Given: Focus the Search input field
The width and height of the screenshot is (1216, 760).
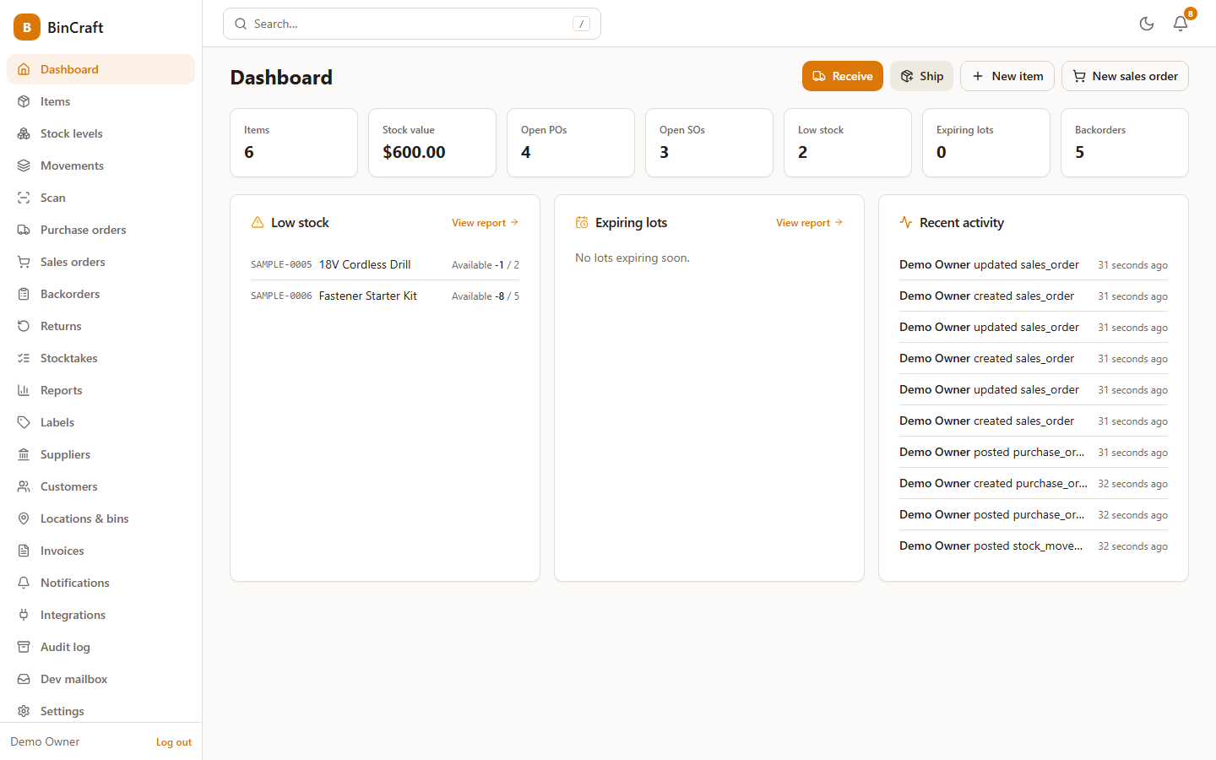Looking at the screenshot, I should coord(412,24).
